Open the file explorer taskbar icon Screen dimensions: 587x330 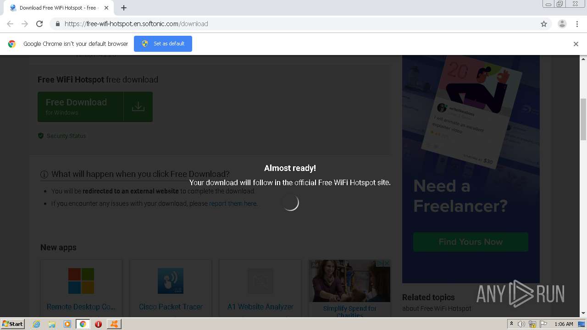(x=52, y=324)
